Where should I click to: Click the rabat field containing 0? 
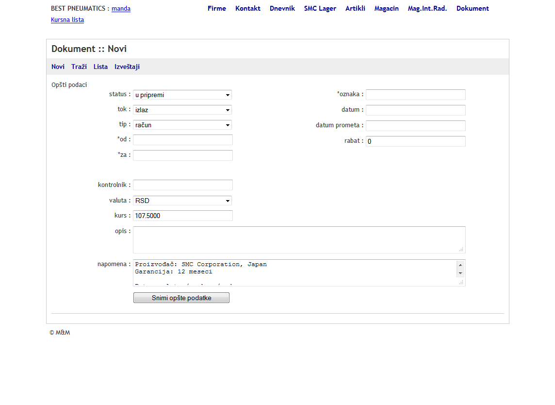point(416,141)
